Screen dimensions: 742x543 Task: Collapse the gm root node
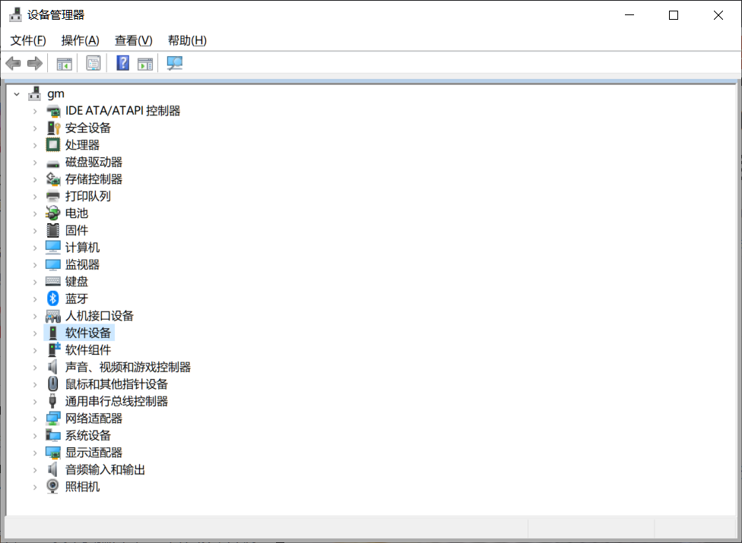(x=17, y=94)
